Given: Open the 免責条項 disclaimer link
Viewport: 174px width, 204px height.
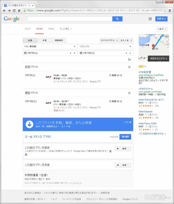Looking at the screenshot, I should click(105, 193).
